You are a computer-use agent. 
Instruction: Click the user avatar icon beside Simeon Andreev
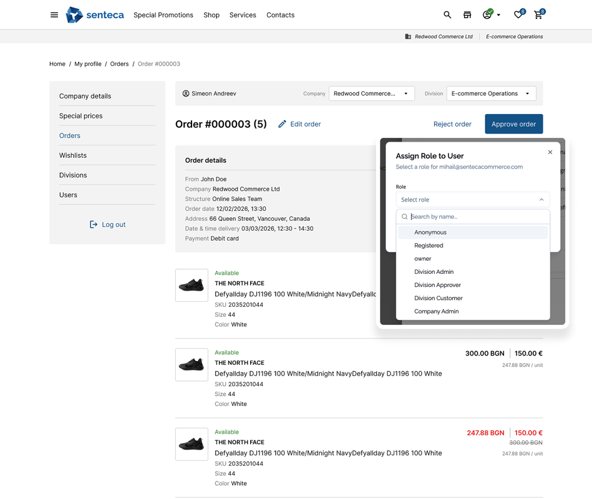tap(185, 92)
